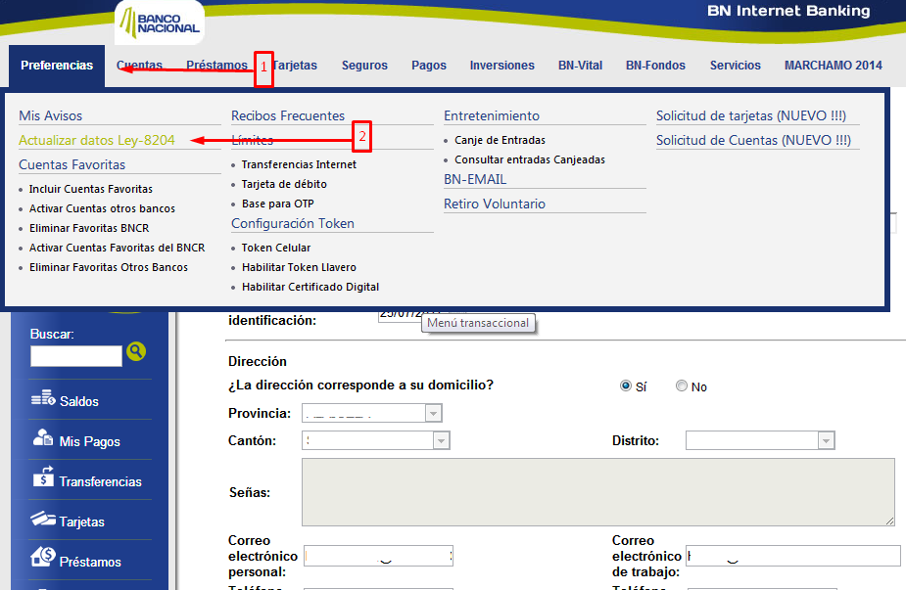906x590 pixels.
Task: Open Retiro Voluntario link
Action: [x=495, y=204]
